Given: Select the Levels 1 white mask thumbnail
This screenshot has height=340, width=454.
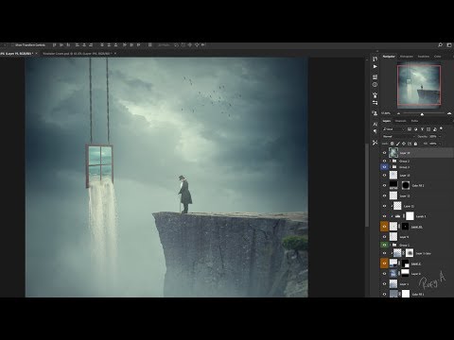Looking at the screenshot, I should 410,216.
